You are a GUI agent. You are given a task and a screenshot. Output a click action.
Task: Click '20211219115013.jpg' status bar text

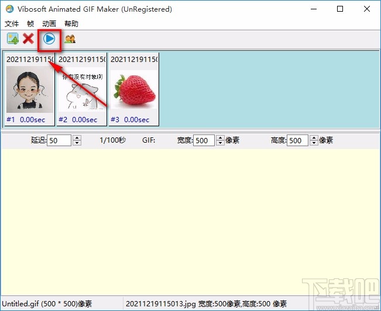pos(160,304)
